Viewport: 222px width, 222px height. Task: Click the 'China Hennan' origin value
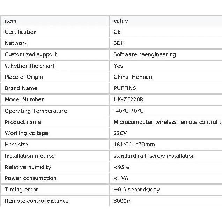point(133,77)
